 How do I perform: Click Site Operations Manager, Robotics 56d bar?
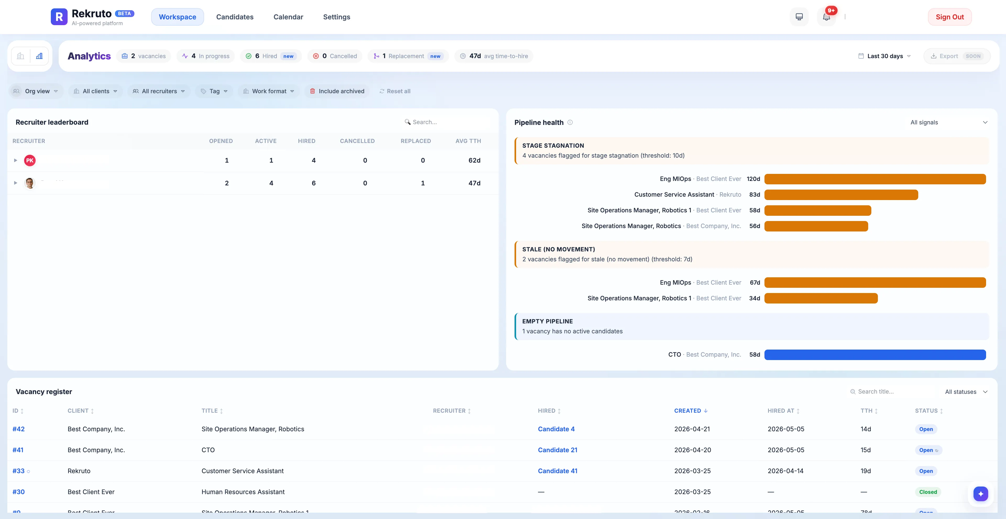pos(816,226)
